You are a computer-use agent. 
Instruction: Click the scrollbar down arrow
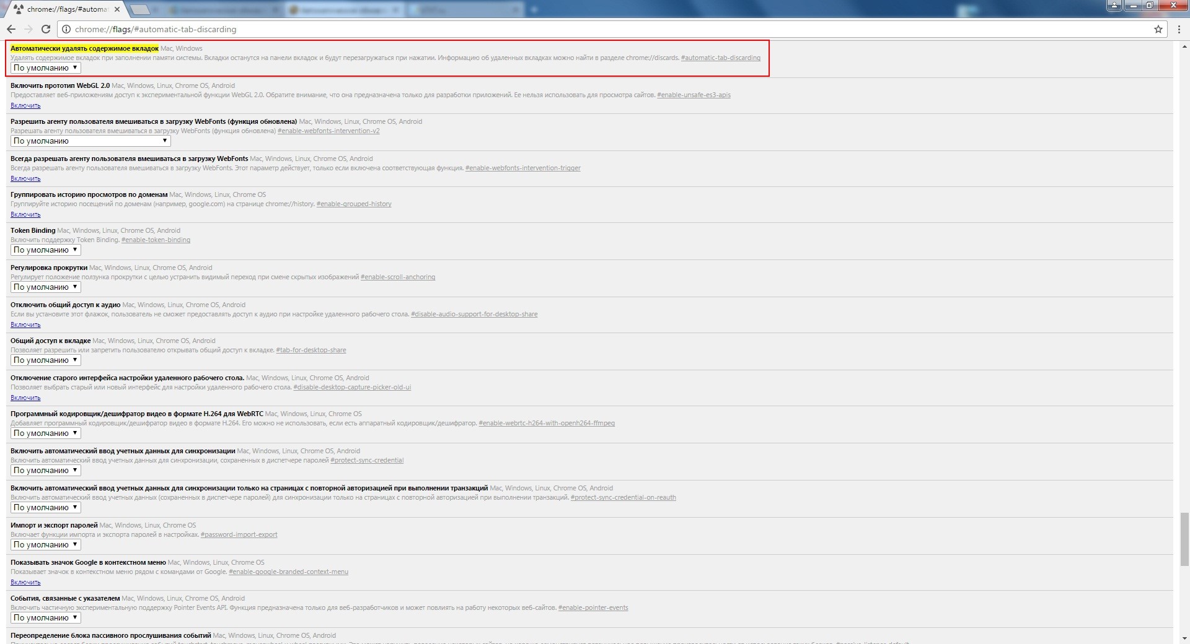(x=1184, y=638)
